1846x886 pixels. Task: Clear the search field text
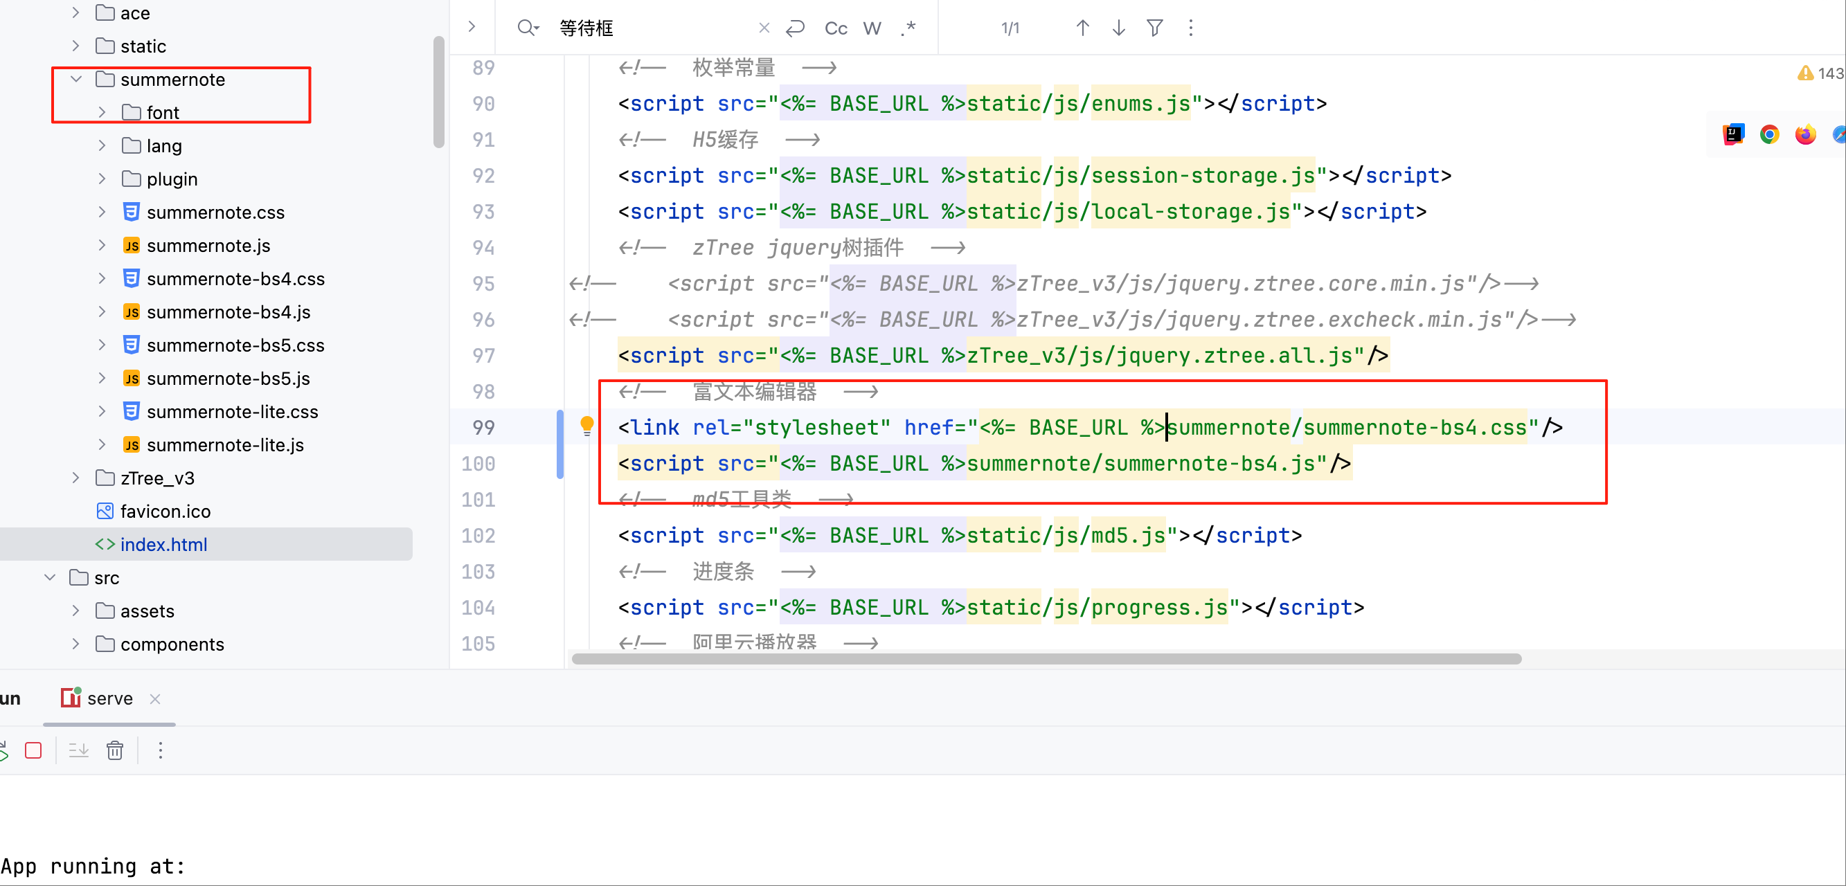coord(764,28)
